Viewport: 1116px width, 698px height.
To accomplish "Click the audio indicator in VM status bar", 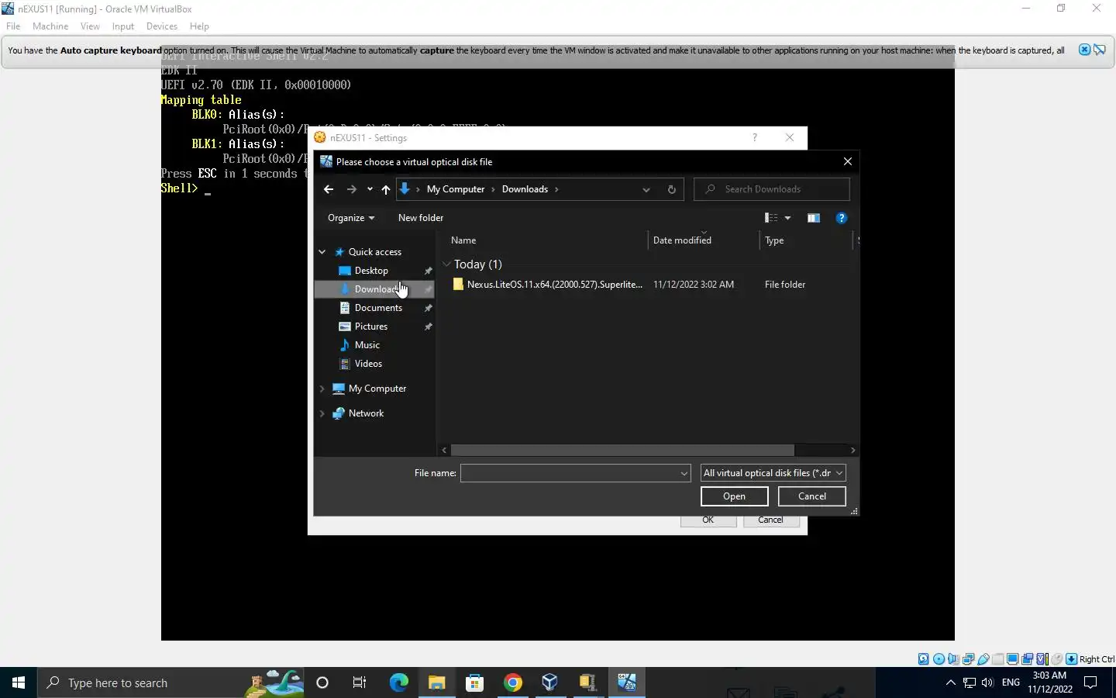I will tap(953, 659).
